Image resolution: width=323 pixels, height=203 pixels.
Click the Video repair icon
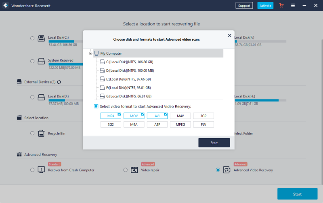(x=135, y=170)
